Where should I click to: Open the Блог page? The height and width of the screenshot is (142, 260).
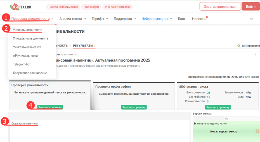[181, 19]
